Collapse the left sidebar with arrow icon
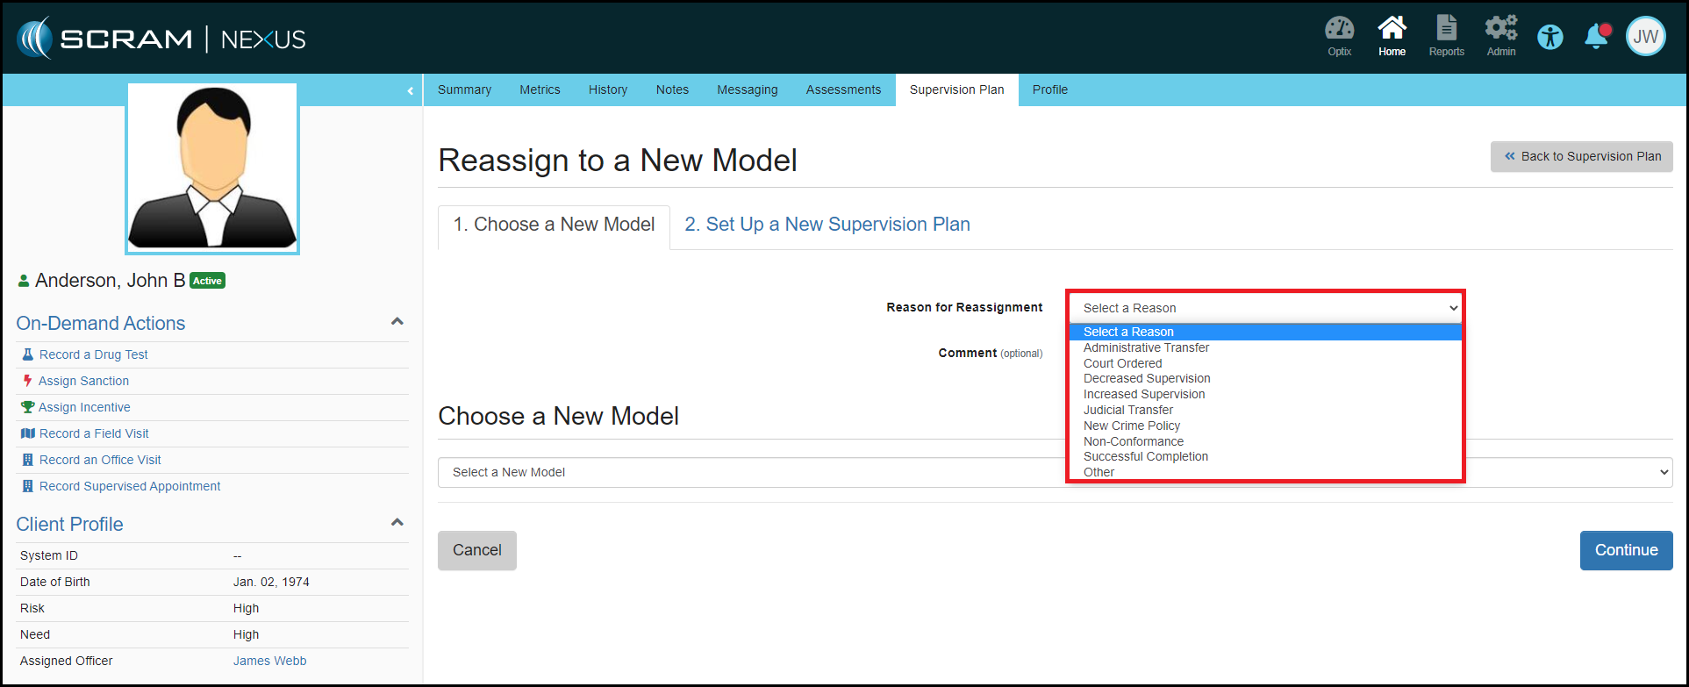1689x687 pixels. tap(410, 90)
